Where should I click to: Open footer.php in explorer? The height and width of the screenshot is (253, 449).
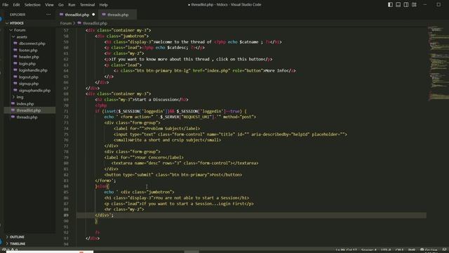click(x=28, y=50)
